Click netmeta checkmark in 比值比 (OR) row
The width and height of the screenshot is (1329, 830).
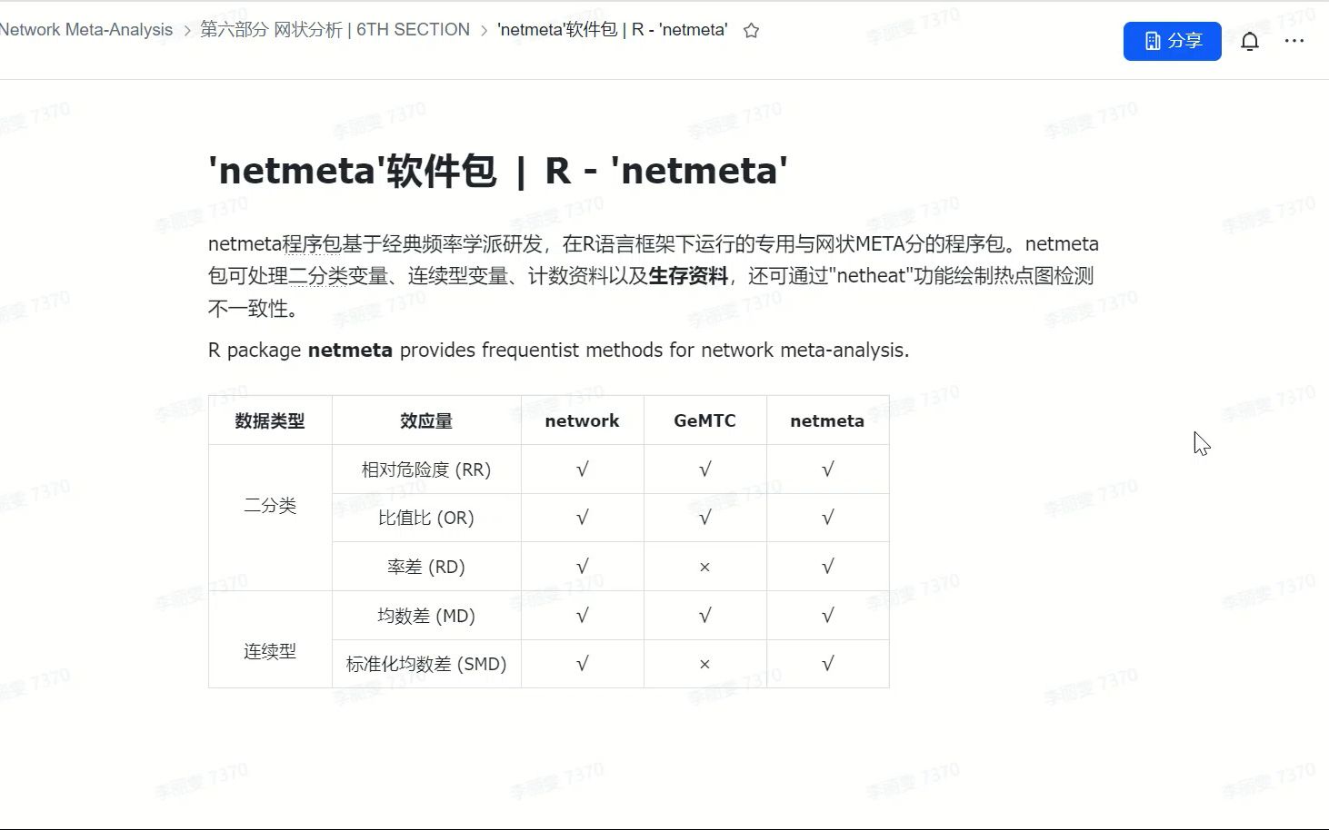(x=827, y=518)
